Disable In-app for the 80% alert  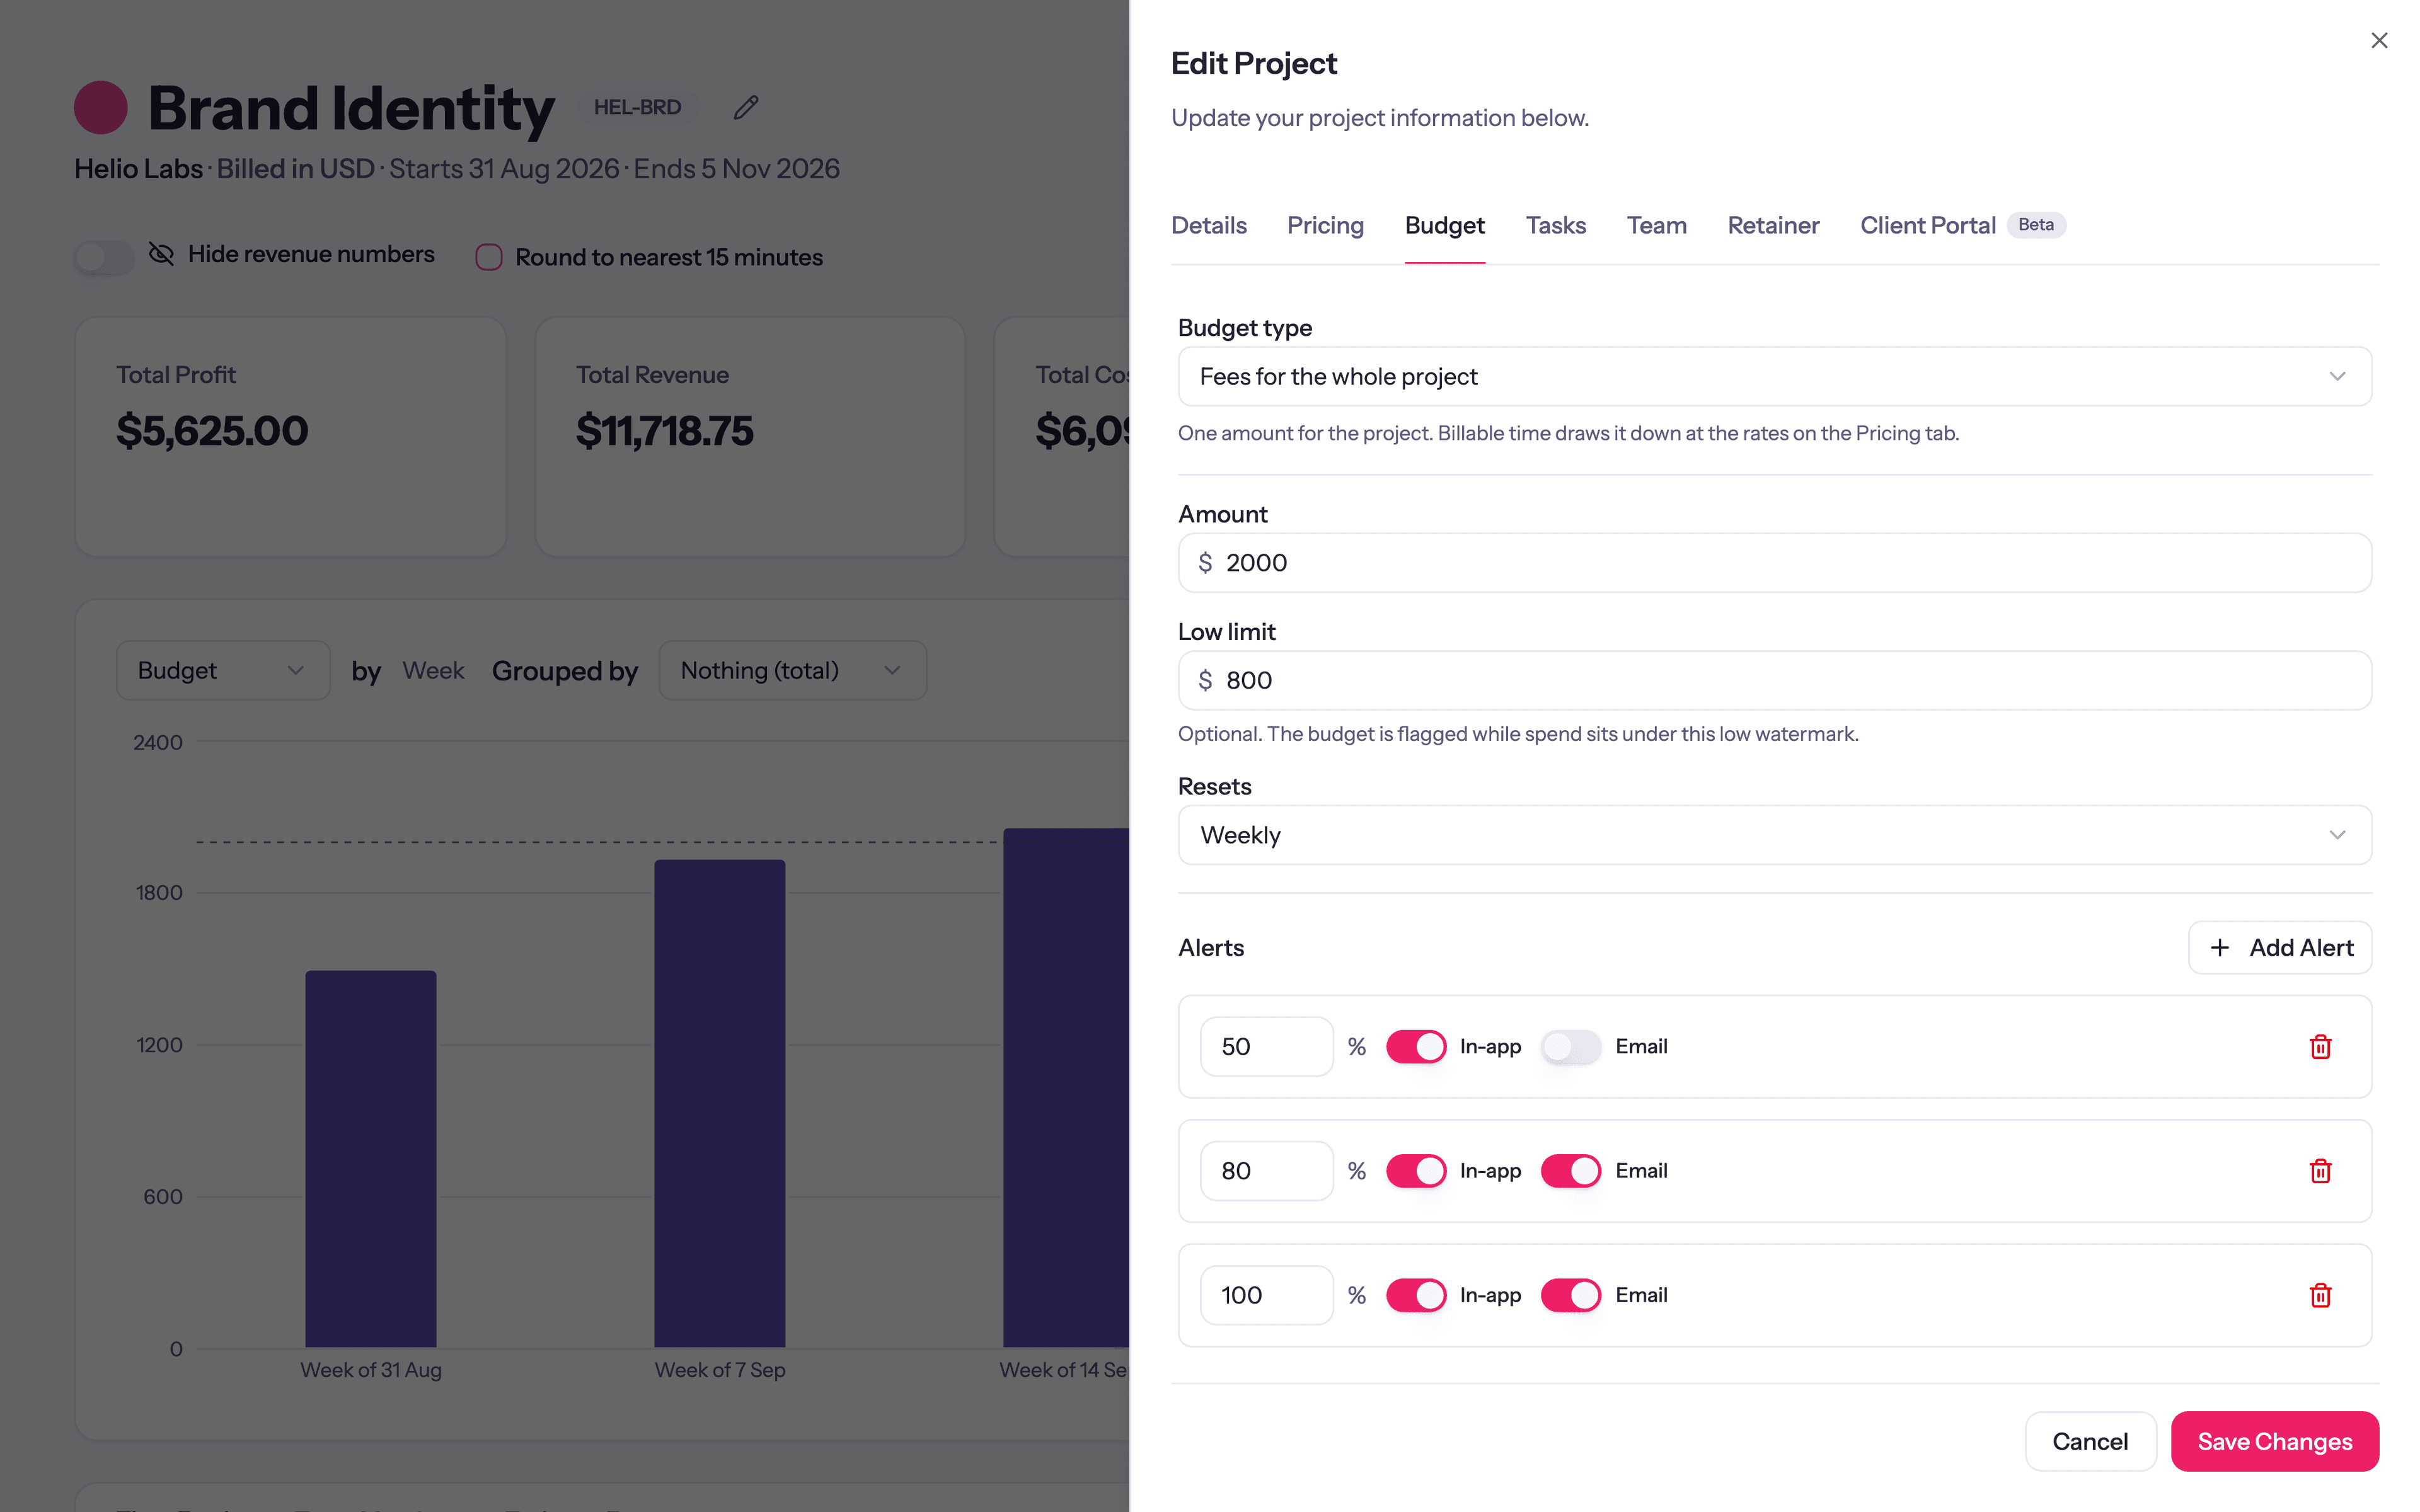click(x=1416, y=1171)
